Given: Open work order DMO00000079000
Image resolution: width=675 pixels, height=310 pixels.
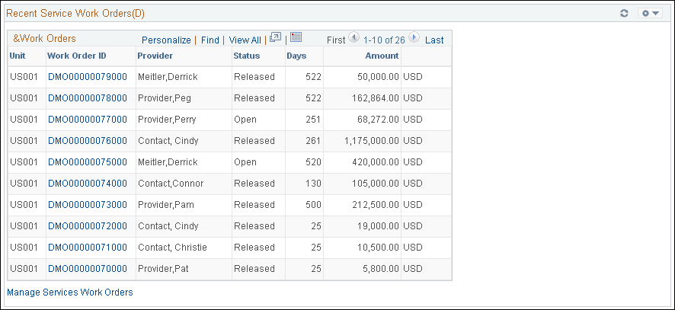Looking at the screenshot, I should pyautogui.click(x=88, y=77).
